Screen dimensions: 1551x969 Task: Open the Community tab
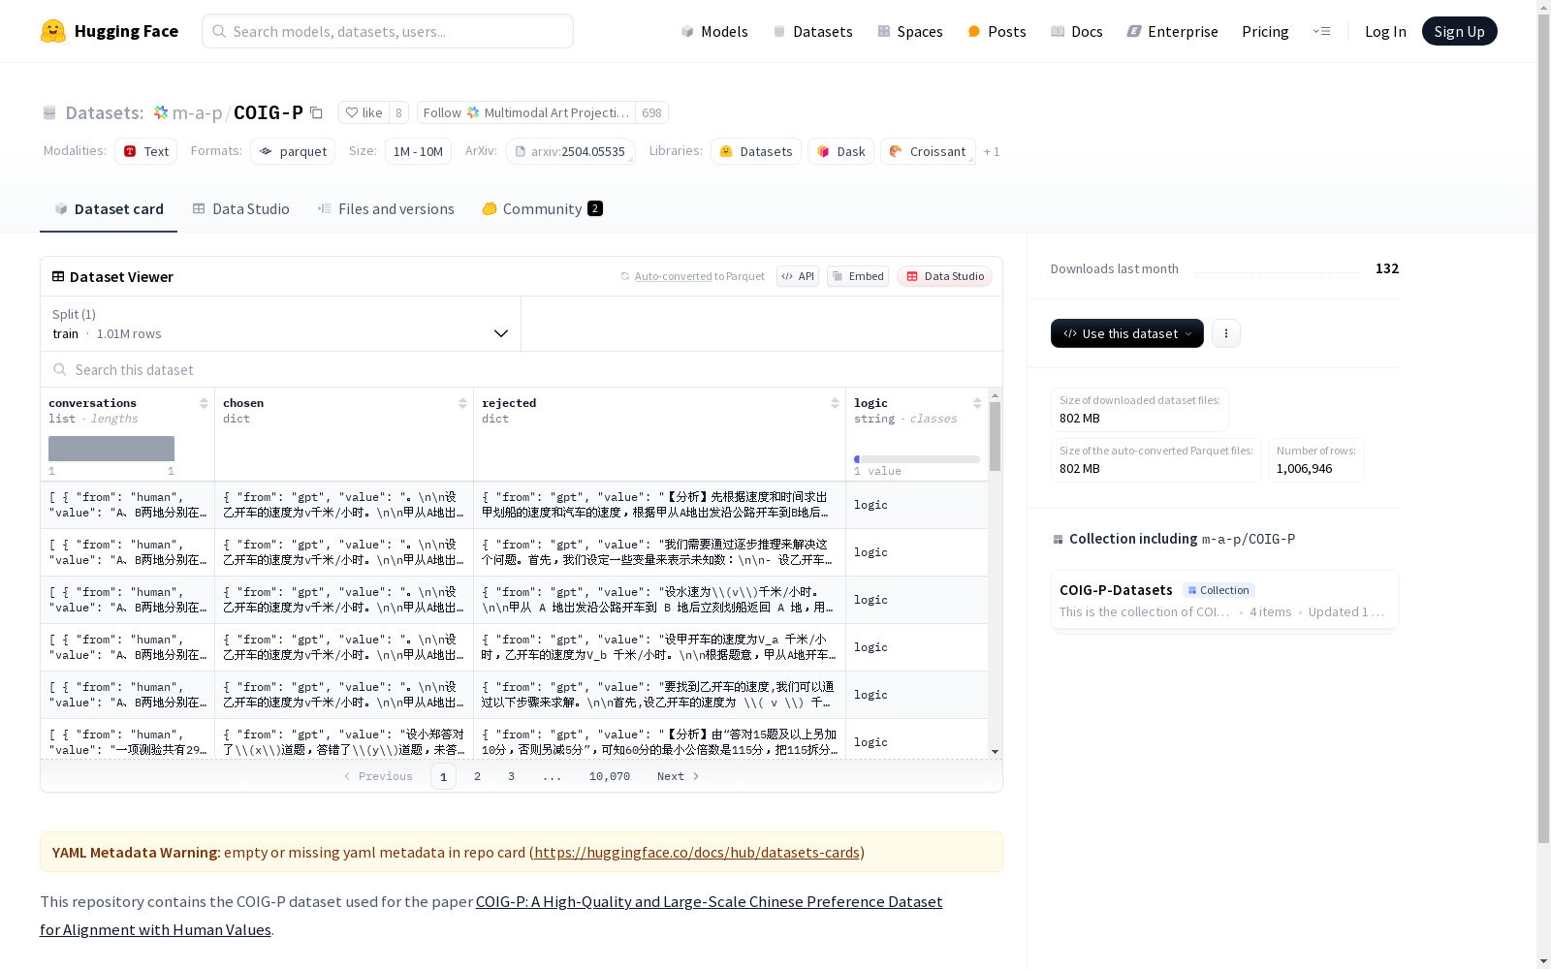click(x=543, y=209)
